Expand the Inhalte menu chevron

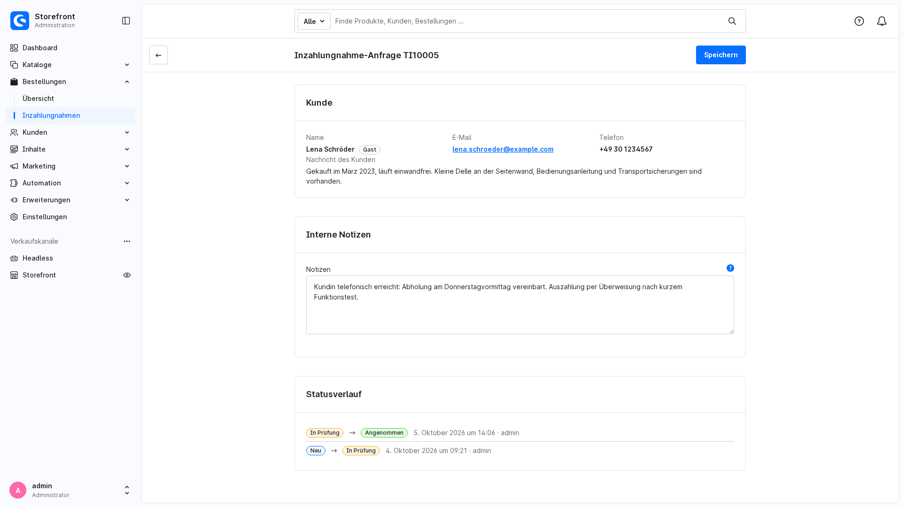point(127,149)
